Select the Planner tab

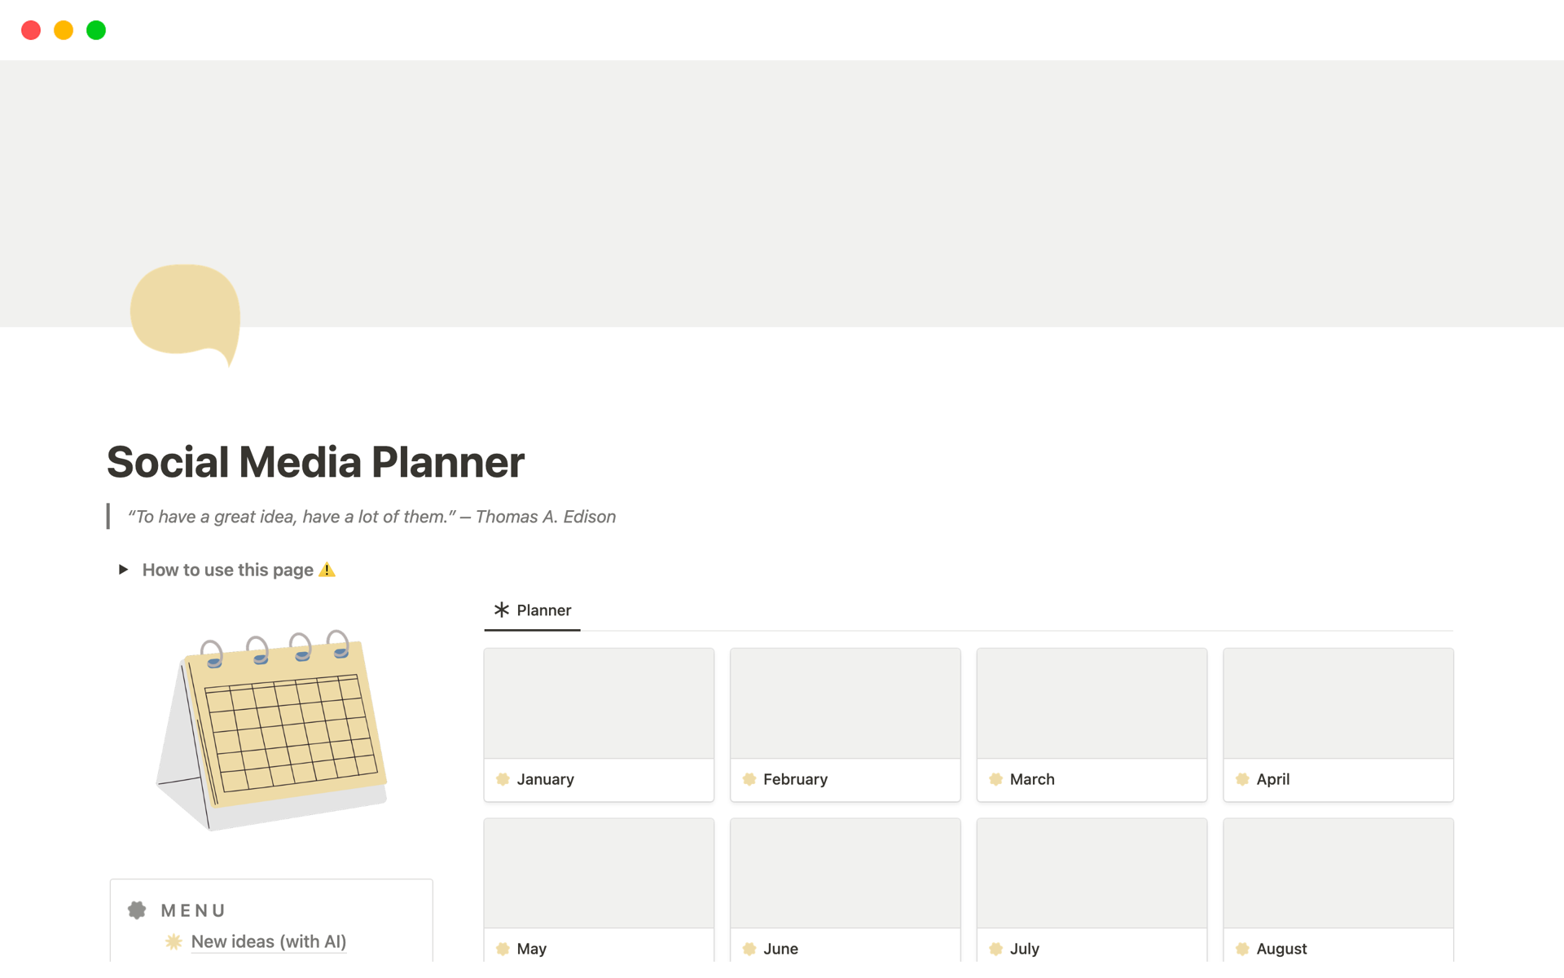click(533, 610)
